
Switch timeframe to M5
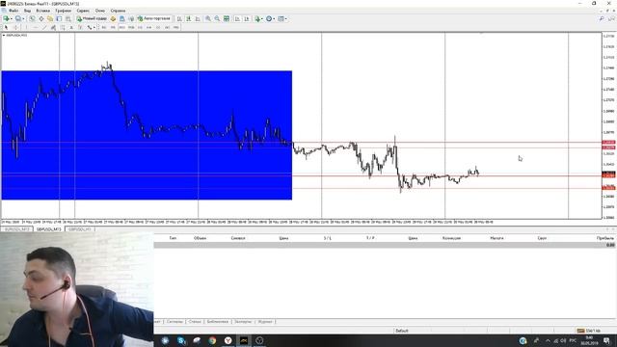click(113, 27)
